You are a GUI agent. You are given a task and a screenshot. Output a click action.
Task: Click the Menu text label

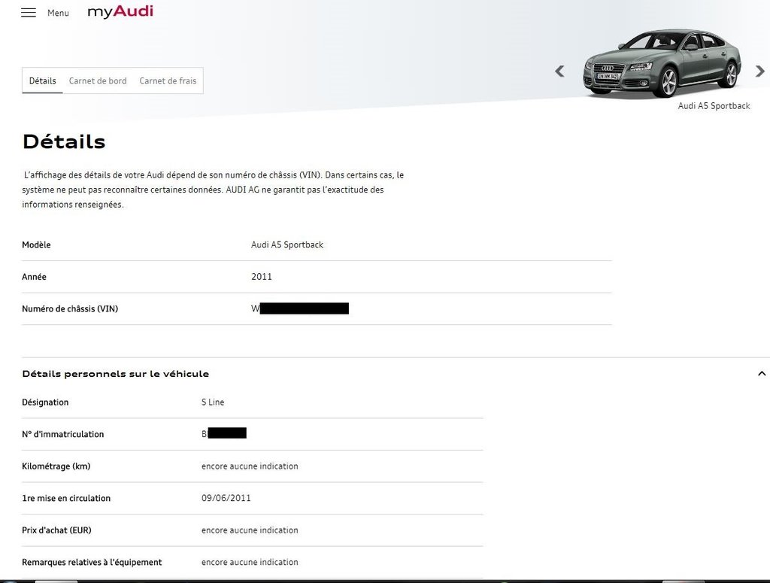click(x=58, y=14)
